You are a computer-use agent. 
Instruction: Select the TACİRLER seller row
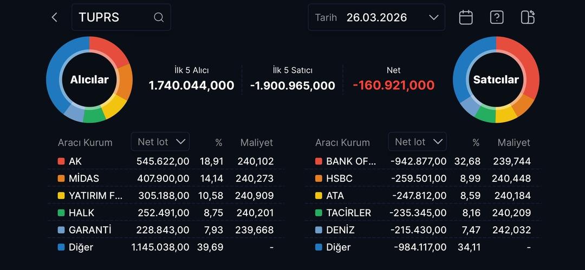click(422, 213)
